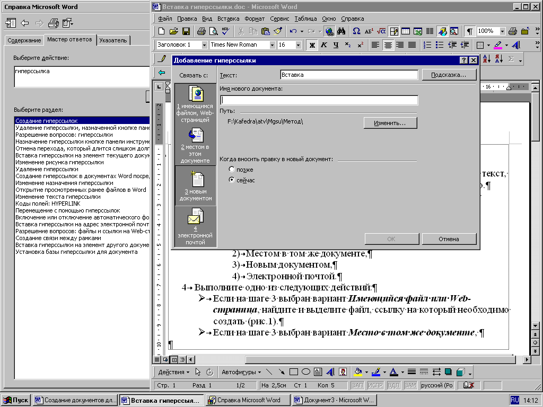Screen dimensions: 543x407
Task: Open the Файл menu
Action: point(165,19)
